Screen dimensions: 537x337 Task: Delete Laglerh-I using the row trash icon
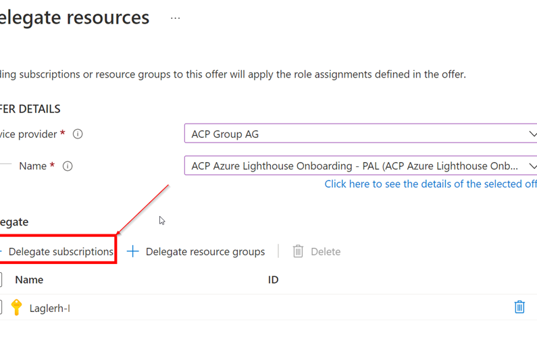click(519, 307)
